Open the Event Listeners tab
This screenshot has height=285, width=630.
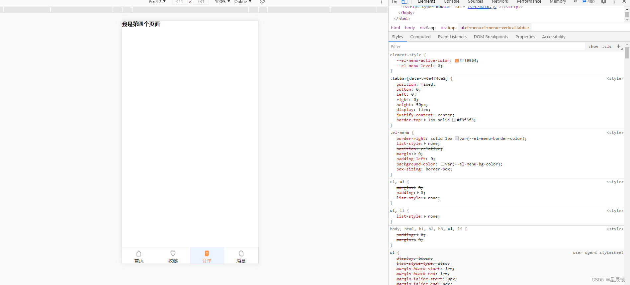point(452,37)
